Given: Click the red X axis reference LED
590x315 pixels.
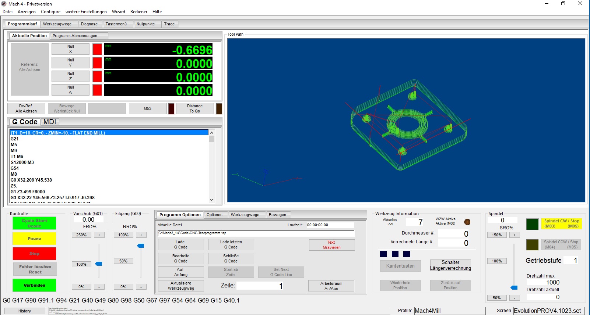Looking at the screenshot, I should click(x=97, y=49).
